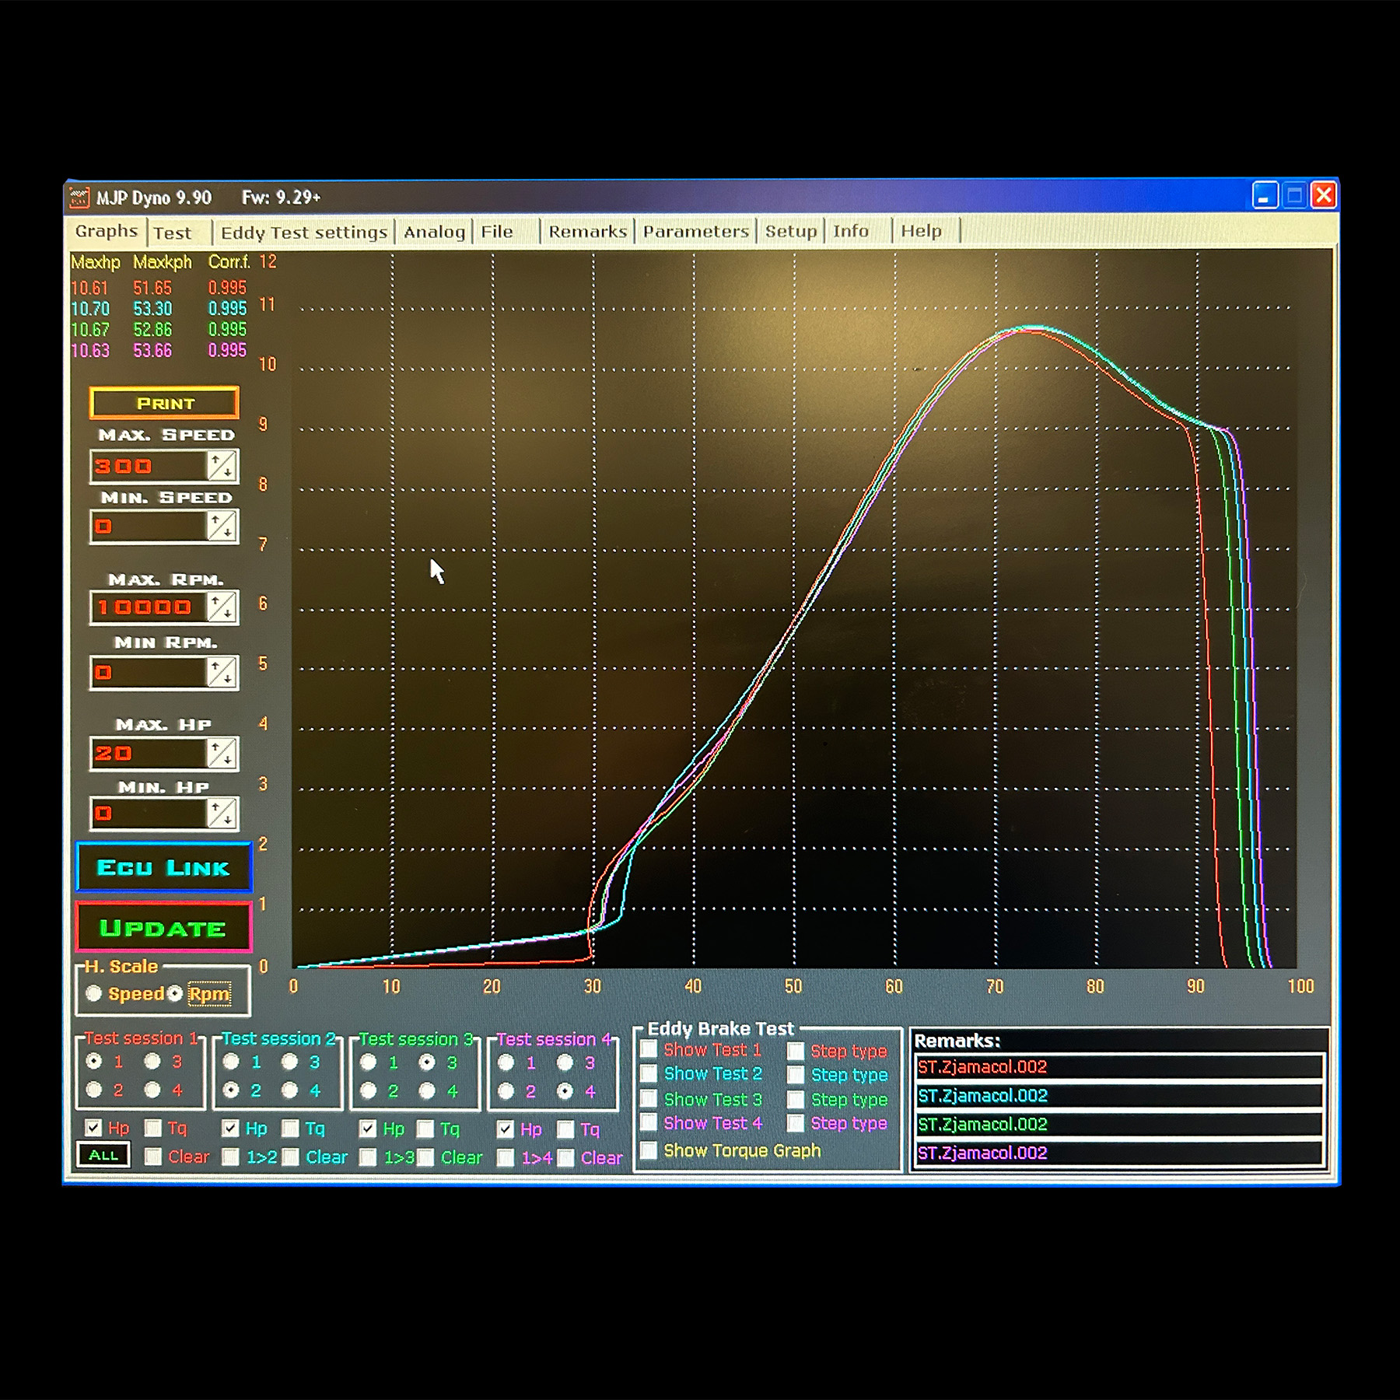
Task: Click the PRINT button
Action: [164, 403]
